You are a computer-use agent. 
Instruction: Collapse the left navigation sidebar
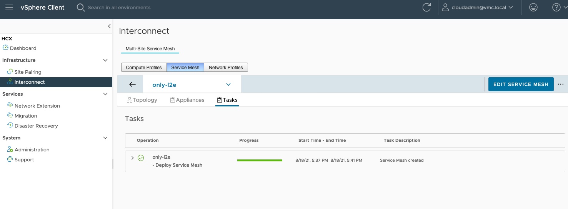tap(109, 26)
